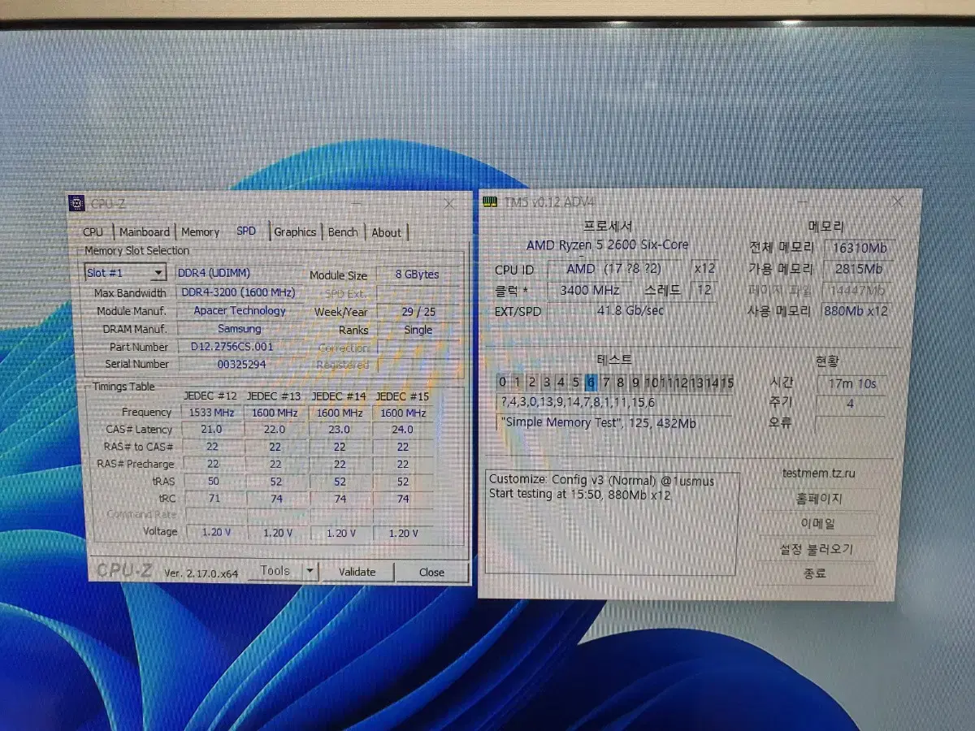
Task: Click the used memory value 880Mb x12
Action: click(x=857, y=311)
